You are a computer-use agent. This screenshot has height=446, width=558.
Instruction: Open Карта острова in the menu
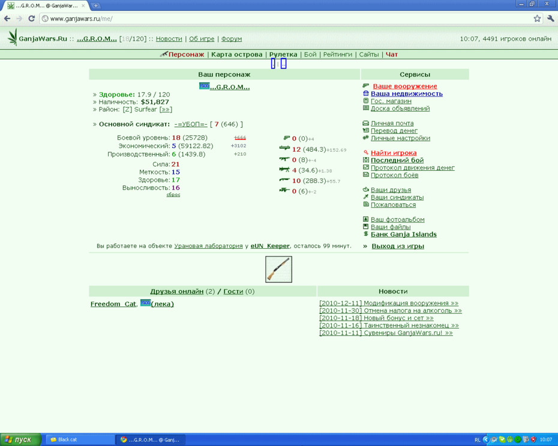click(236, 55)
